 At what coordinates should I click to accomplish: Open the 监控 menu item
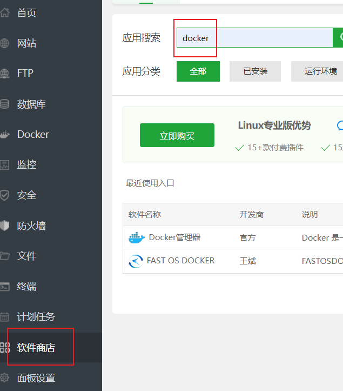point(26,165)
